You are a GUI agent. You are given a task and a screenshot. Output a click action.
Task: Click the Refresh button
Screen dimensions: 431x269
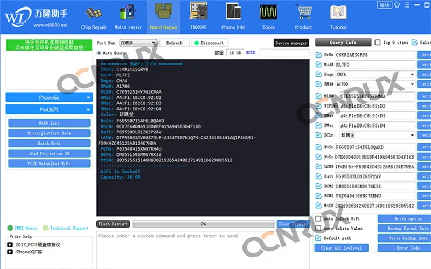[x=174, y=43]
